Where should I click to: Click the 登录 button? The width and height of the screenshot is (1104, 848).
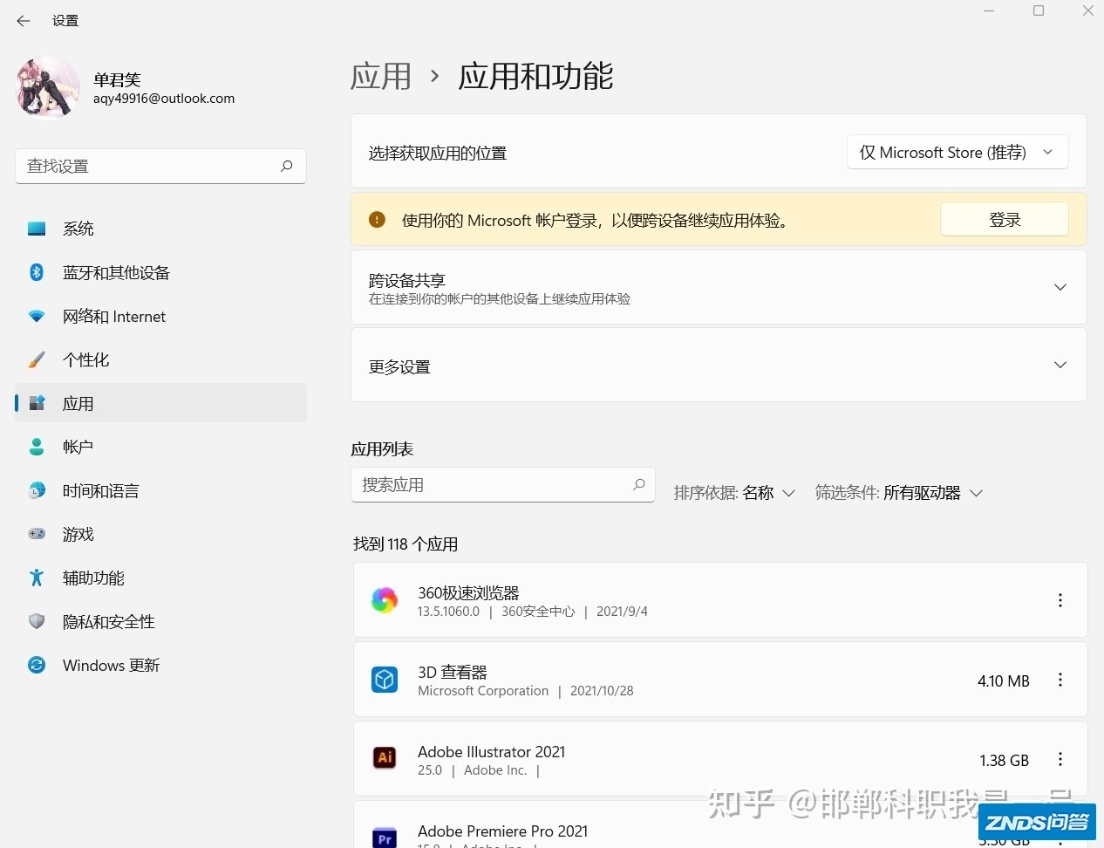tap(1005, 220)
